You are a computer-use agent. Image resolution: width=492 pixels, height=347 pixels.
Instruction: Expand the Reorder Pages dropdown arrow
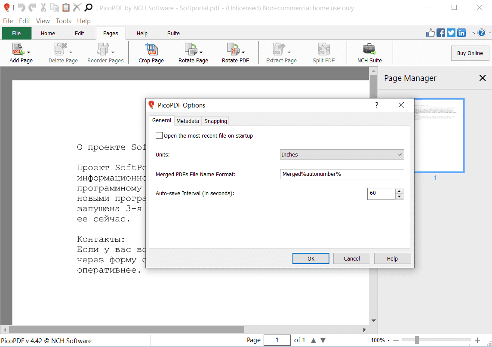coord(113,52)
